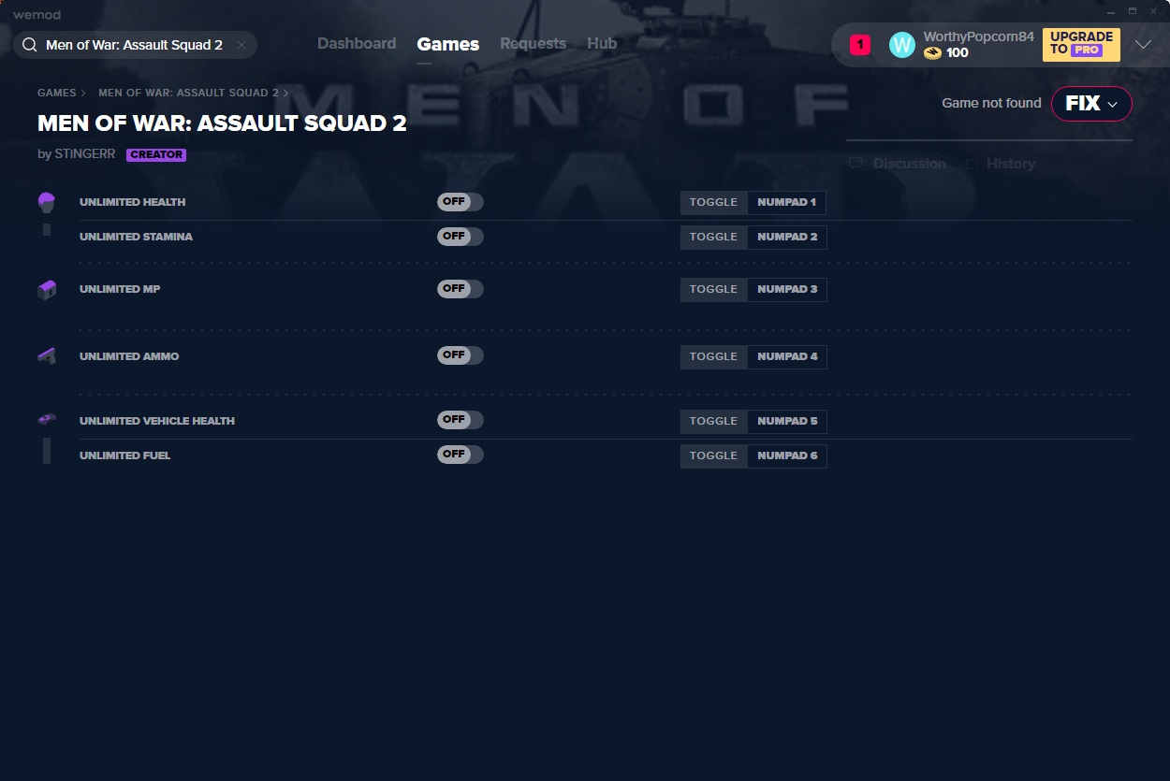Open the account menu chevron
This screenshot has height=781, width=1170.
point(1143,45)
